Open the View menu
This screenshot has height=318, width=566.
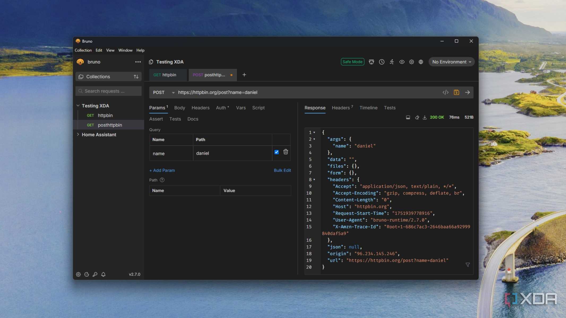(110, 50)
